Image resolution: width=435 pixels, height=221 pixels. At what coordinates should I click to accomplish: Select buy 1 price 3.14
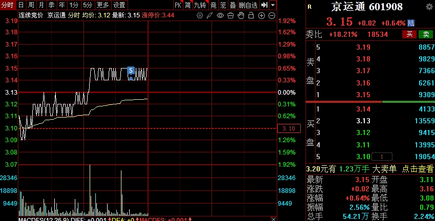coord(363,109)
